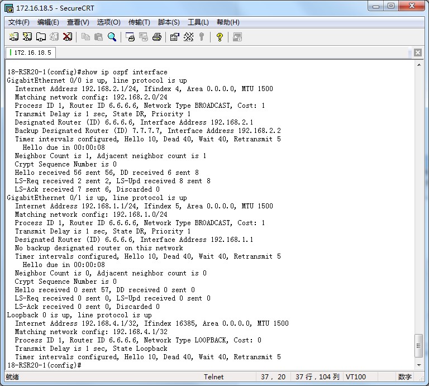
Task: Click the printer icon
Action: 157,37
